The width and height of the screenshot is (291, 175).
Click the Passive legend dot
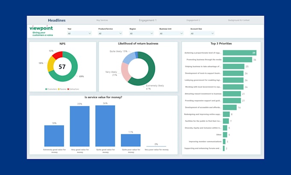tap(59, 89)
